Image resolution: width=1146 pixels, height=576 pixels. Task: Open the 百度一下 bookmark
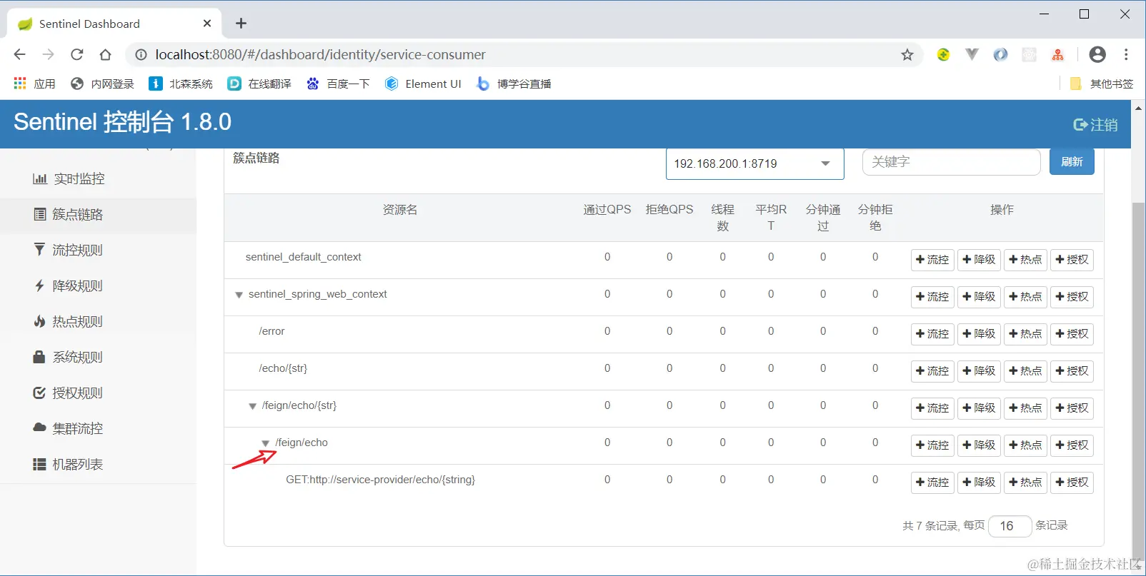338,84
